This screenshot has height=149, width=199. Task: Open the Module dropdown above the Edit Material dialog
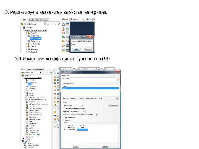pyautogui.click(x=71, y=69)
